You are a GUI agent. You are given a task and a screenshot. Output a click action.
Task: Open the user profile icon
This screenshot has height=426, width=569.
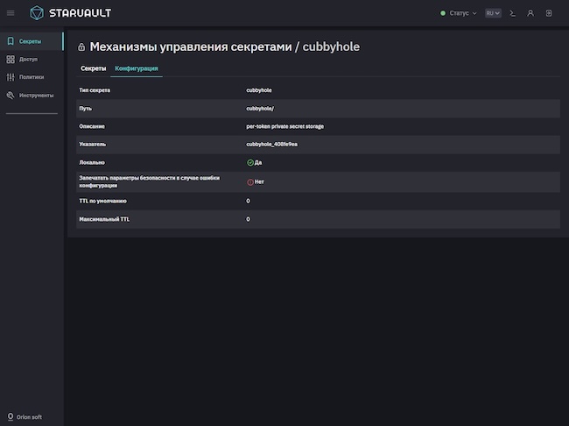[530, 13]
